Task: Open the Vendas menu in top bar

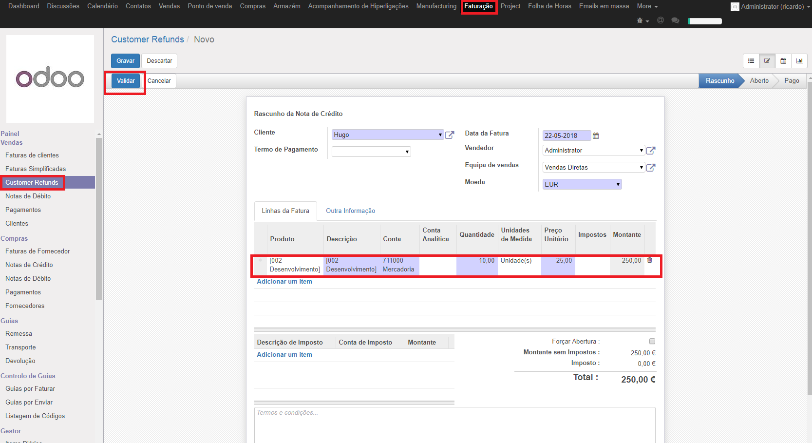Action: (169, 6)
